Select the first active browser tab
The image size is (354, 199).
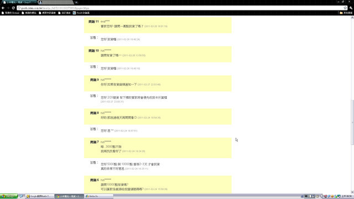(x=19, y=2)
